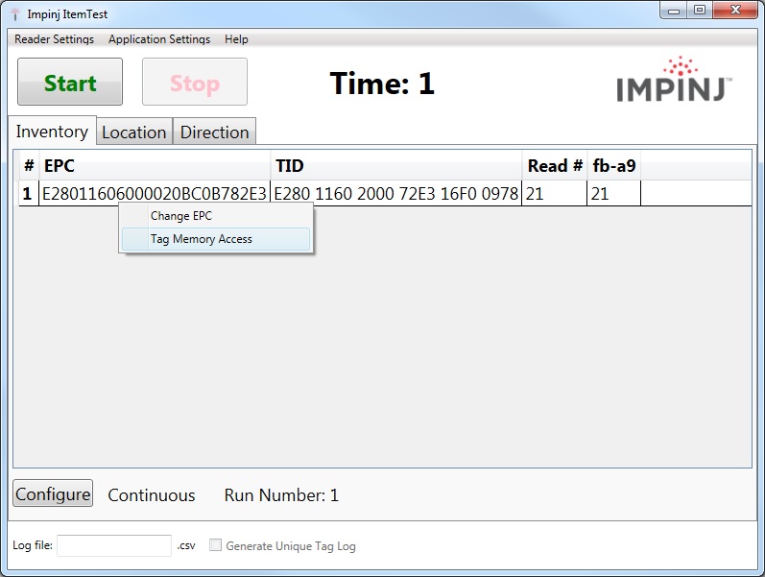Open the Help menu
This screenshot has width=765, height=577.
pos(236,39)
